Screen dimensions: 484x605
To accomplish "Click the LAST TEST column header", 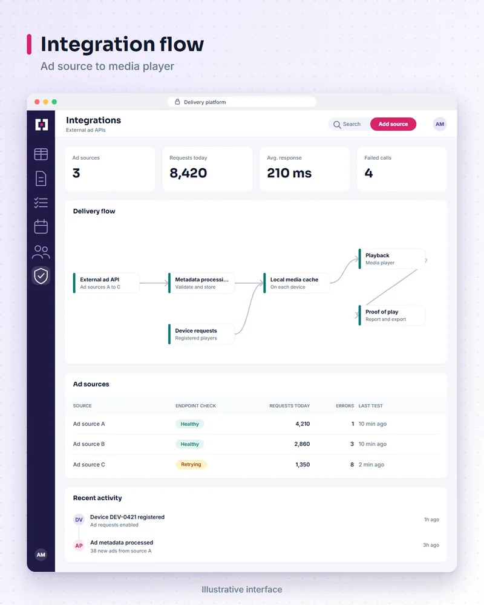I will 370,406.
